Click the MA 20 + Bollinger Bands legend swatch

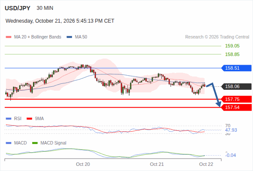(x=9, y=37)
